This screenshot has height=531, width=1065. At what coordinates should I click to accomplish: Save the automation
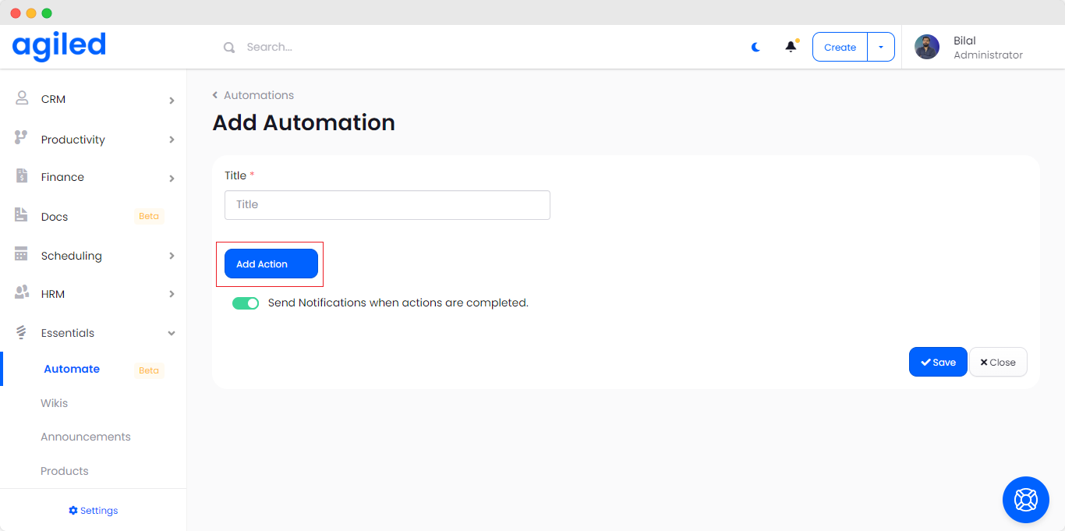937,362
